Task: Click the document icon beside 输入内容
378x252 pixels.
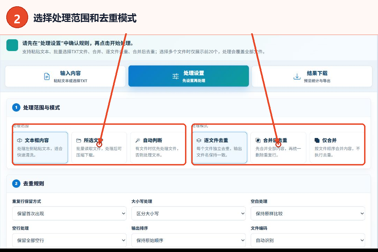Action: click(47, 76)
